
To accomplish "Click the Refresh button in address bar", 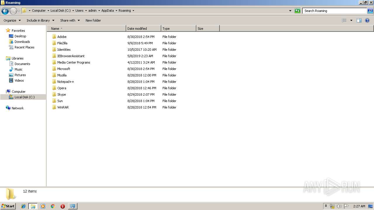I will coord(297,11).
